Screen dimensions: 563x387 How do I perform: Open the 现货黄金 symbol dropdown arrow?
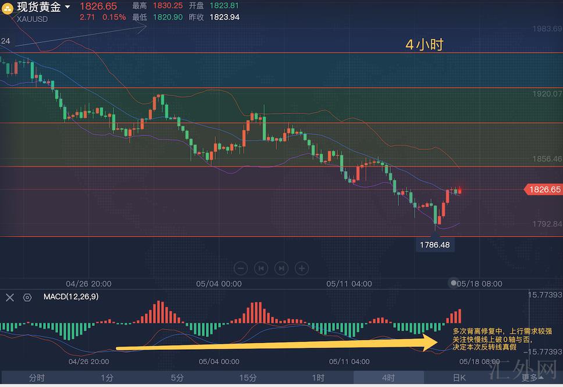pos(67,8)
